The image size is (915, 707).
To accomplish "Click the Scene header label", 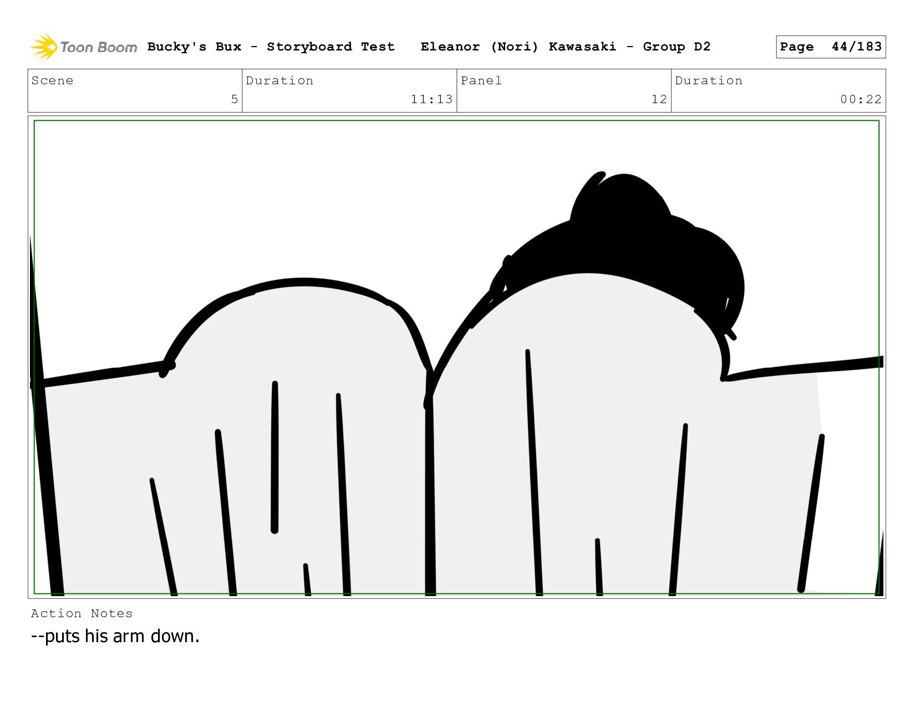I will 53,81.
